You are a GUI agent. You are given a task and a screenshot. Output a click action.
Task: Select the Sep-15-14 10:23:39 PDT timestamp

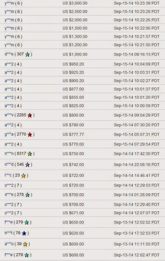click(x=137, y=3)
